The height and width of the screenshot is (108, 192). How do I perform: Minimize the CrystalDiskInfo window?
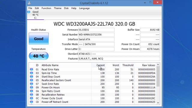[145, 2]
